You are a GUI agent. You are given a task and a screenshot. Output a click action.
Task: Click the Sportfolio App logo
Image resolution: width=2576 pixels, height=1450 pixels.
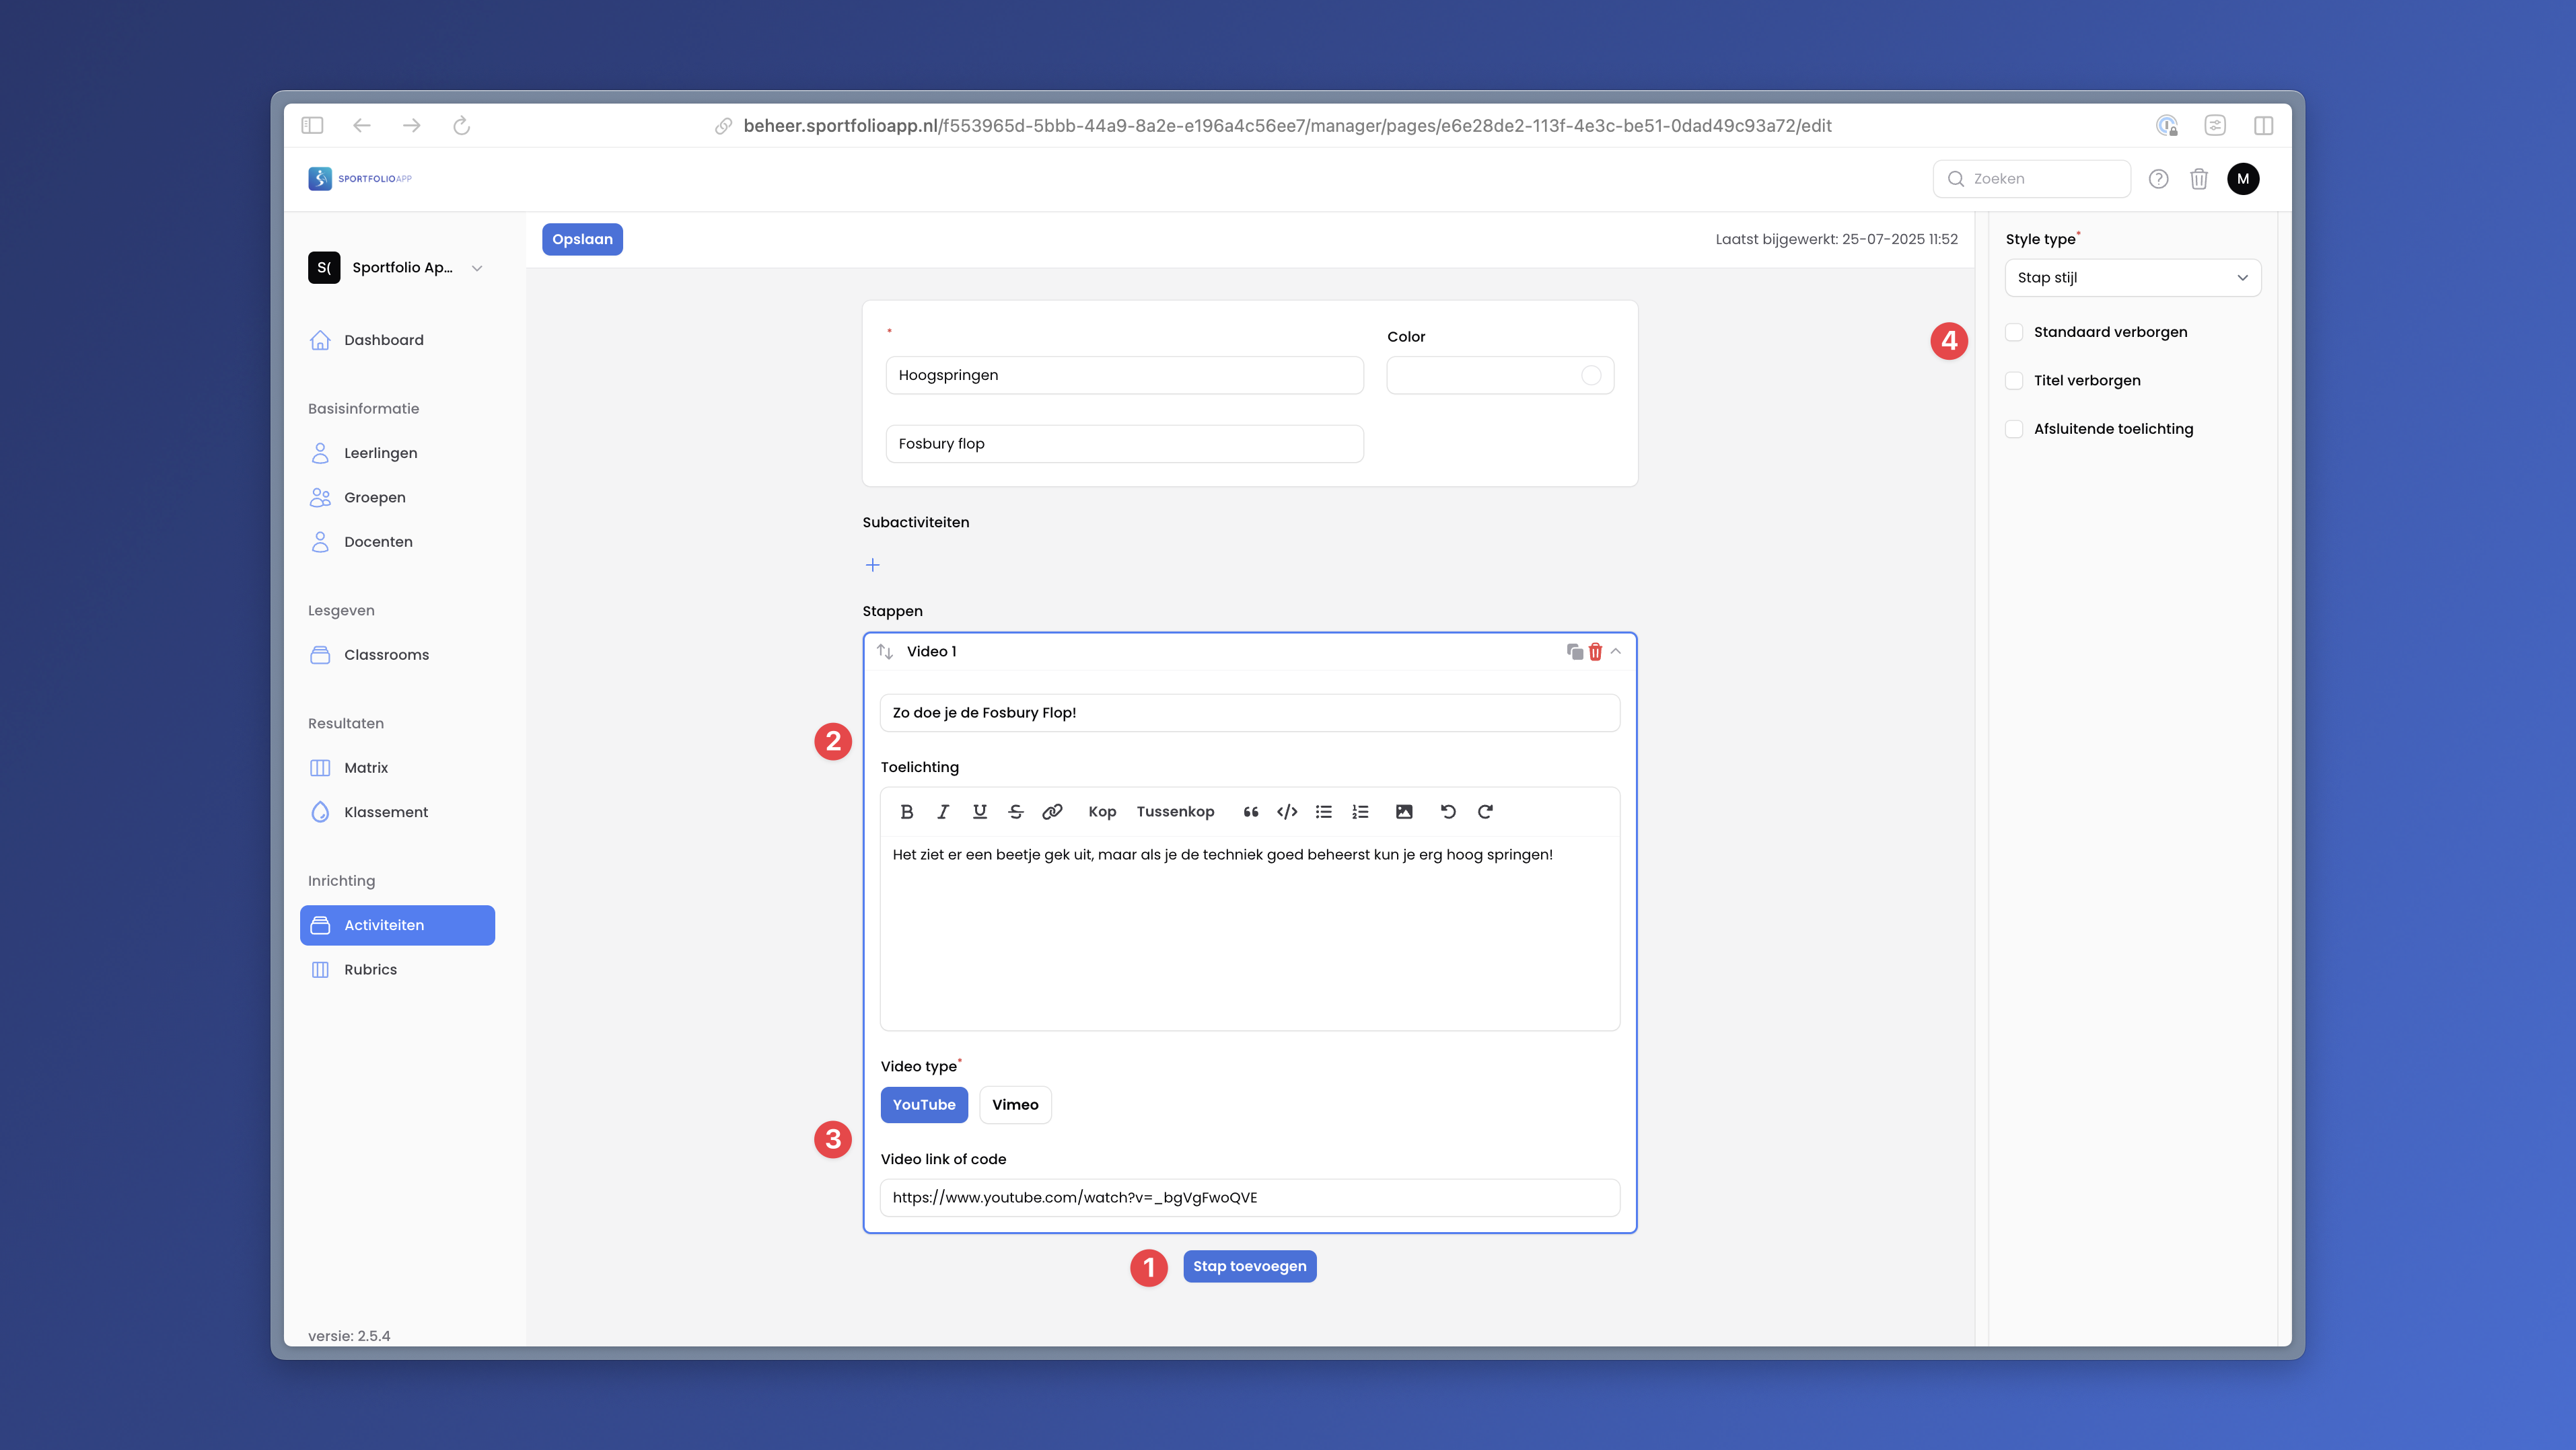360,179
